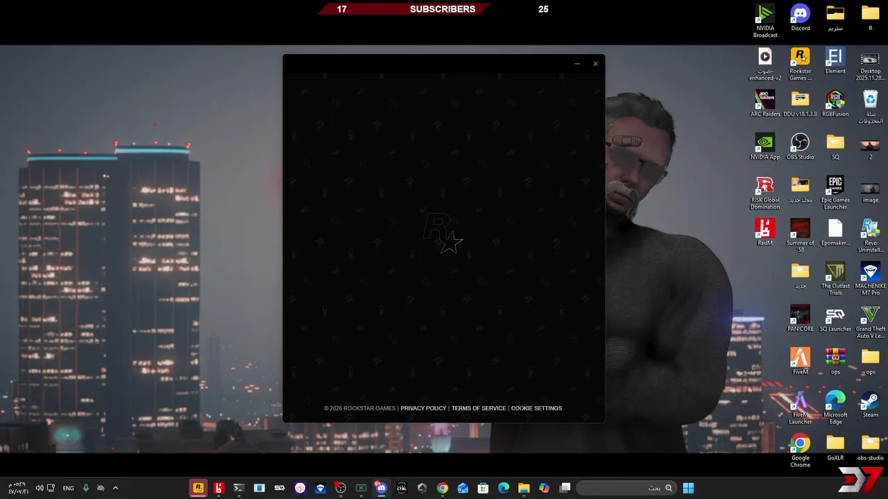Launch FiveM from the desktop
This screenshot has width=888, height=499.
tap(800, 362)
